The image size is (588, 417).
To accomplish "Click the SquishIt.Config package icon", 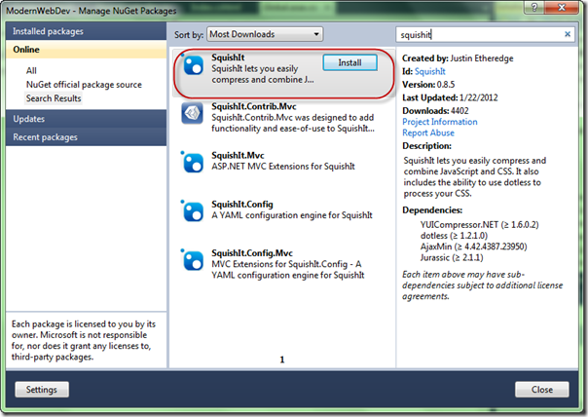I will (193, 209).
